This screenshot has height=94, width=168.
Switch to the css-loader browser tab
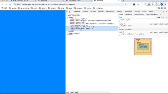tap(79, 1)
